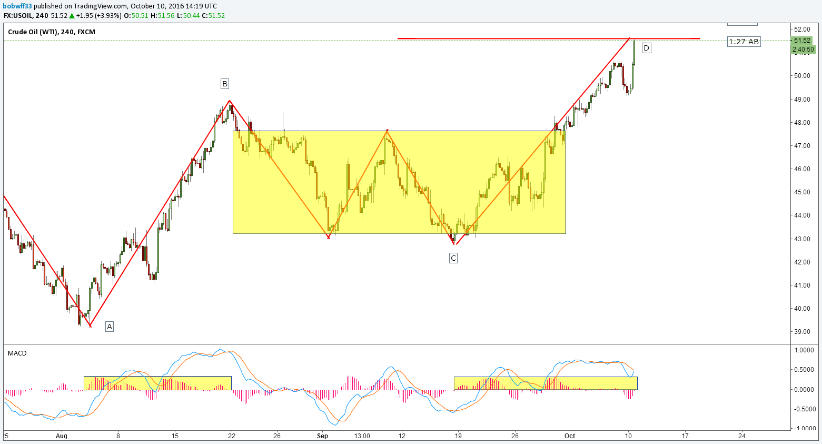Click the 1.27 AB projection label
Viewport: 822px width, 444px height.
[744, 42]
